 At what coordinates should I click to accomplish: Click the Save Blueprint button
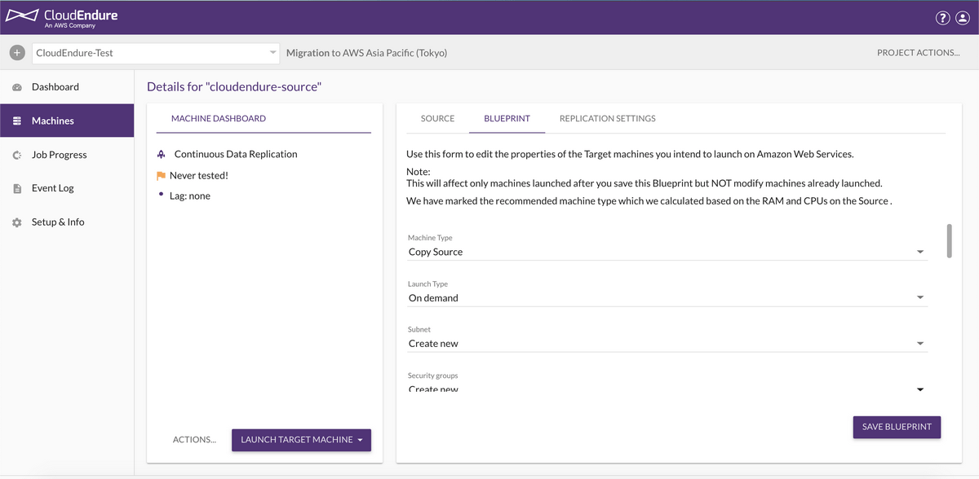point(897,427)
